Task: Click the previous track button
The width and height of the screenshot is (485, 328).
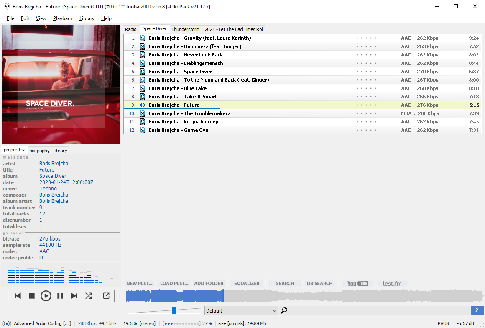Action: click(x=18, y=296)
